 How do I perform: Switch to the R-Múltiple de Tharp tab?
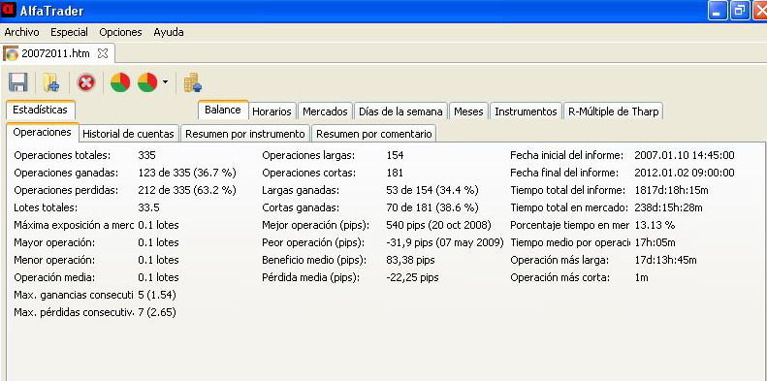(614, 111)
